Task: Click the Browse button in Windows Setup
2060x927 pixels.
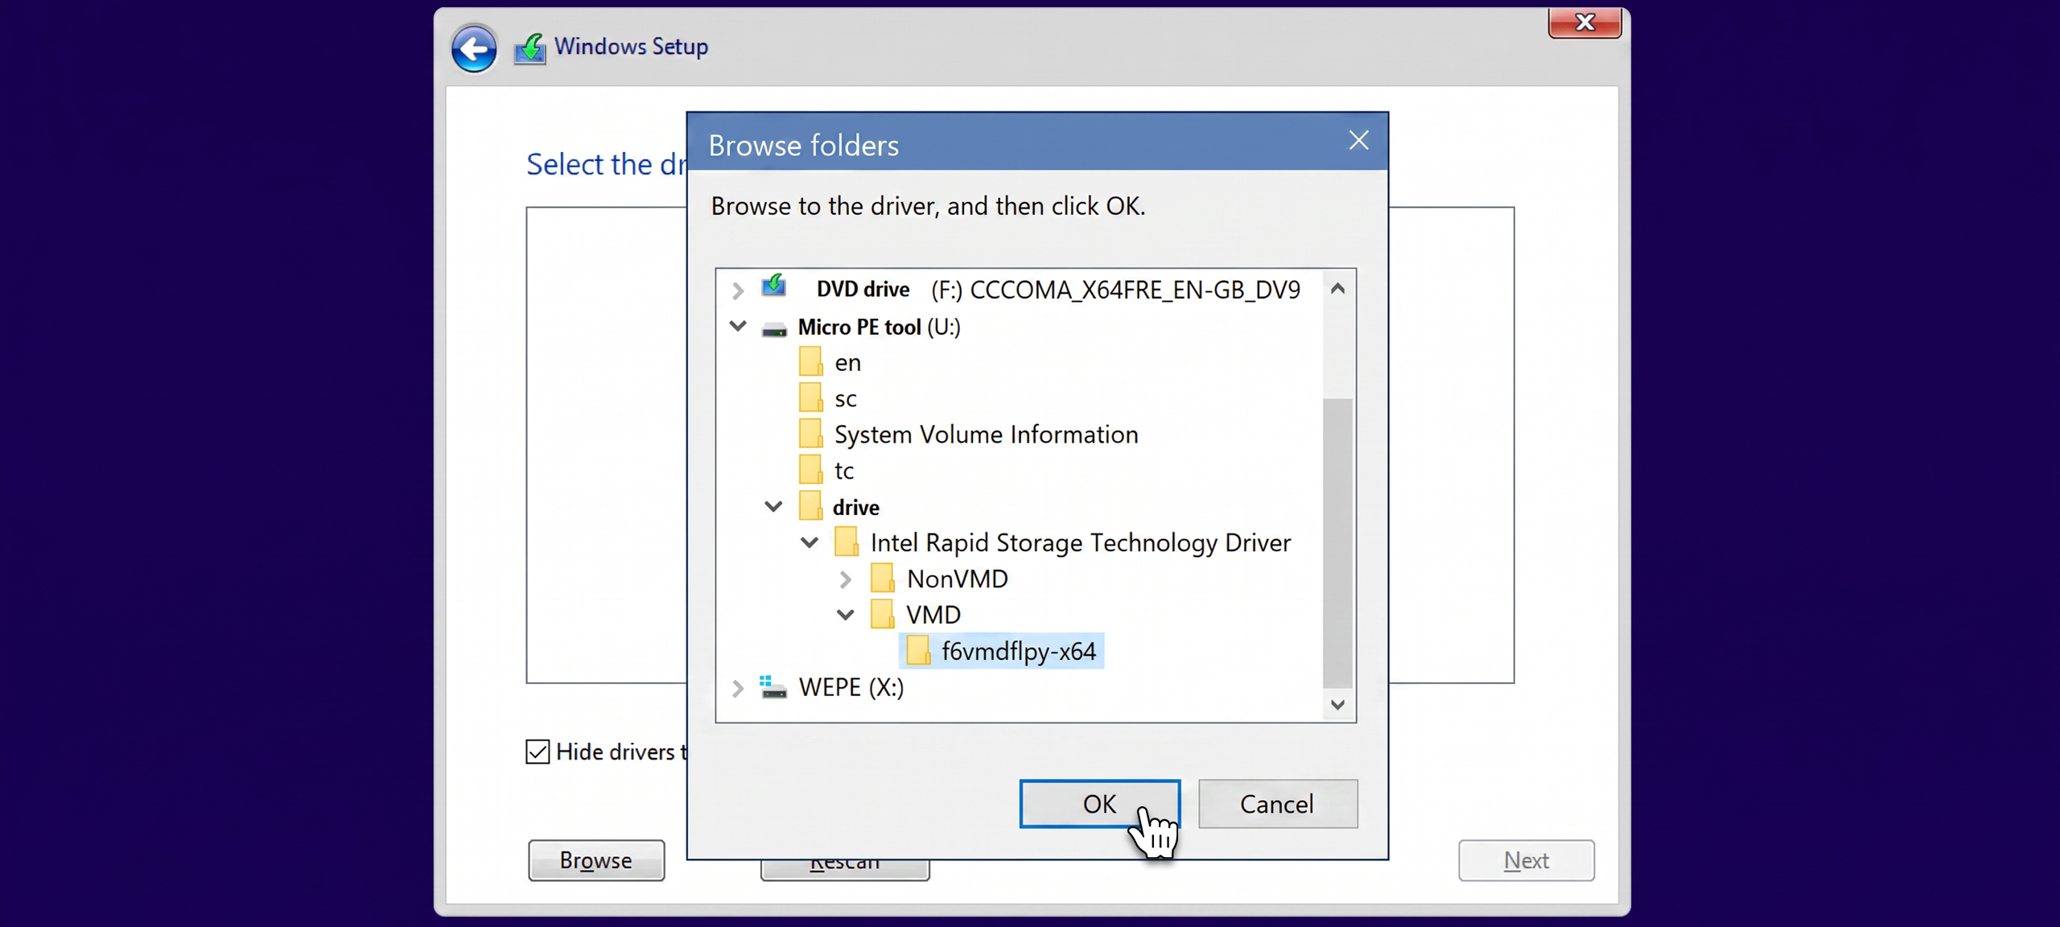Action: [596, 860]
